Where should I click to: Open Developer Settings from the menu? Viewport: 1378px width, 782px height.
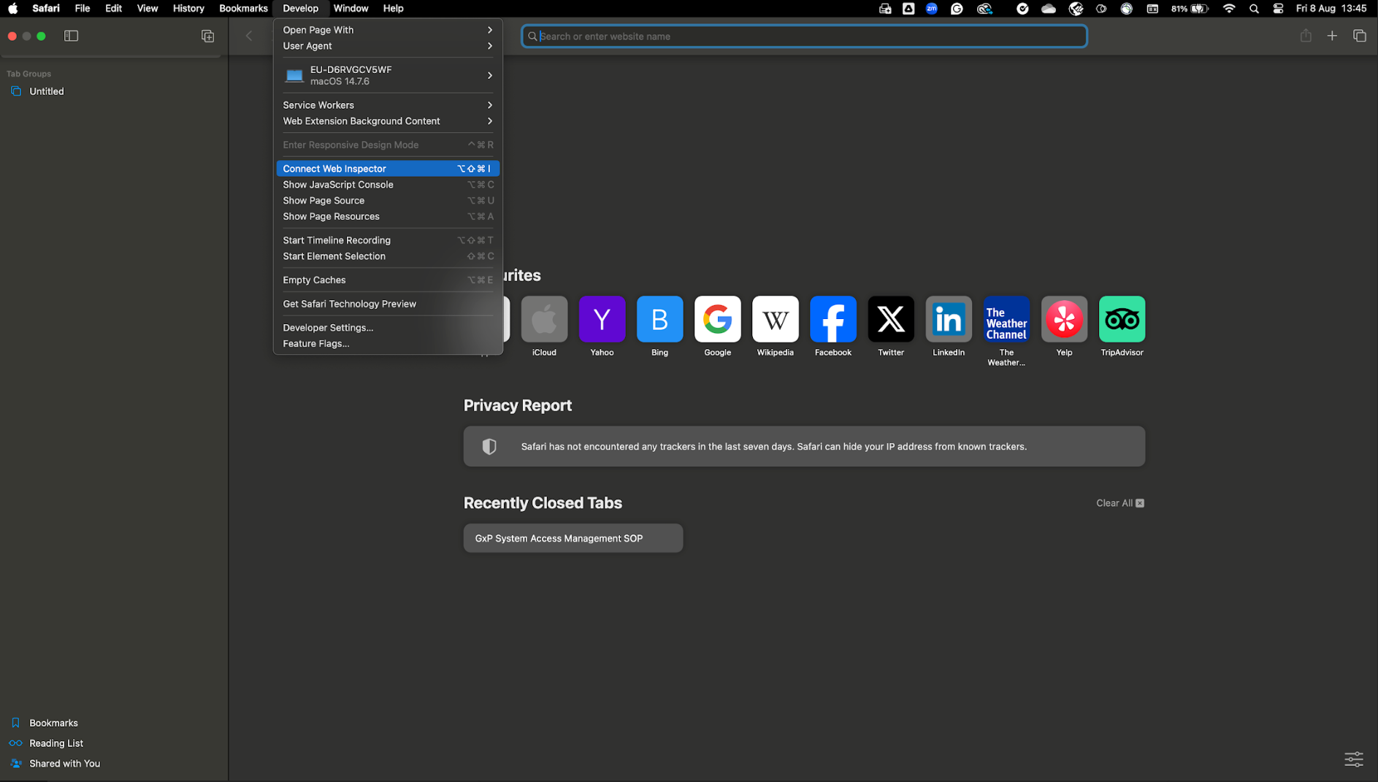coord(328,328)
